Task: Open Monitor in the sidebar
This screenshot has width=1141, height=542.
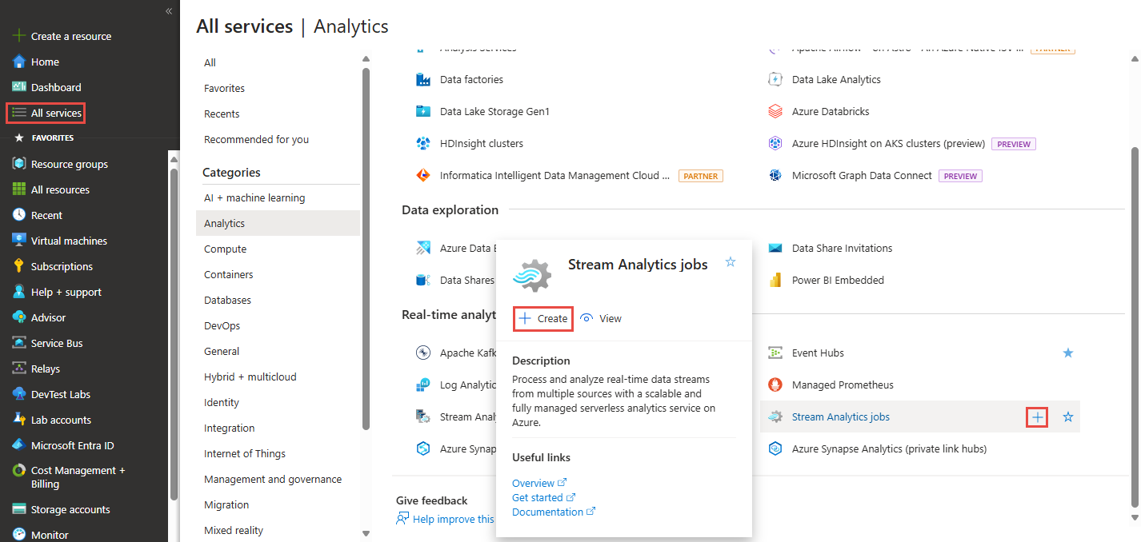Action: [x=50, y=535]
